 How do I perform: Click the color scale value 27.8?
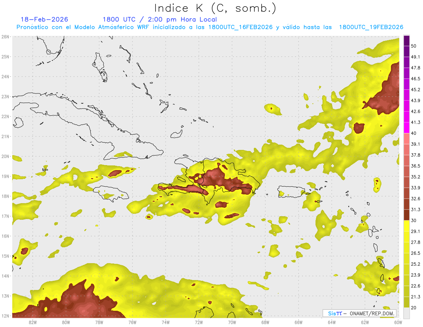tap(415, 242)
